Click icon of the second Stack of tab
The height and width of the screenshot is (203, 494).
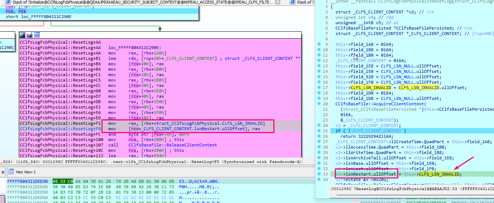[292, 2]
